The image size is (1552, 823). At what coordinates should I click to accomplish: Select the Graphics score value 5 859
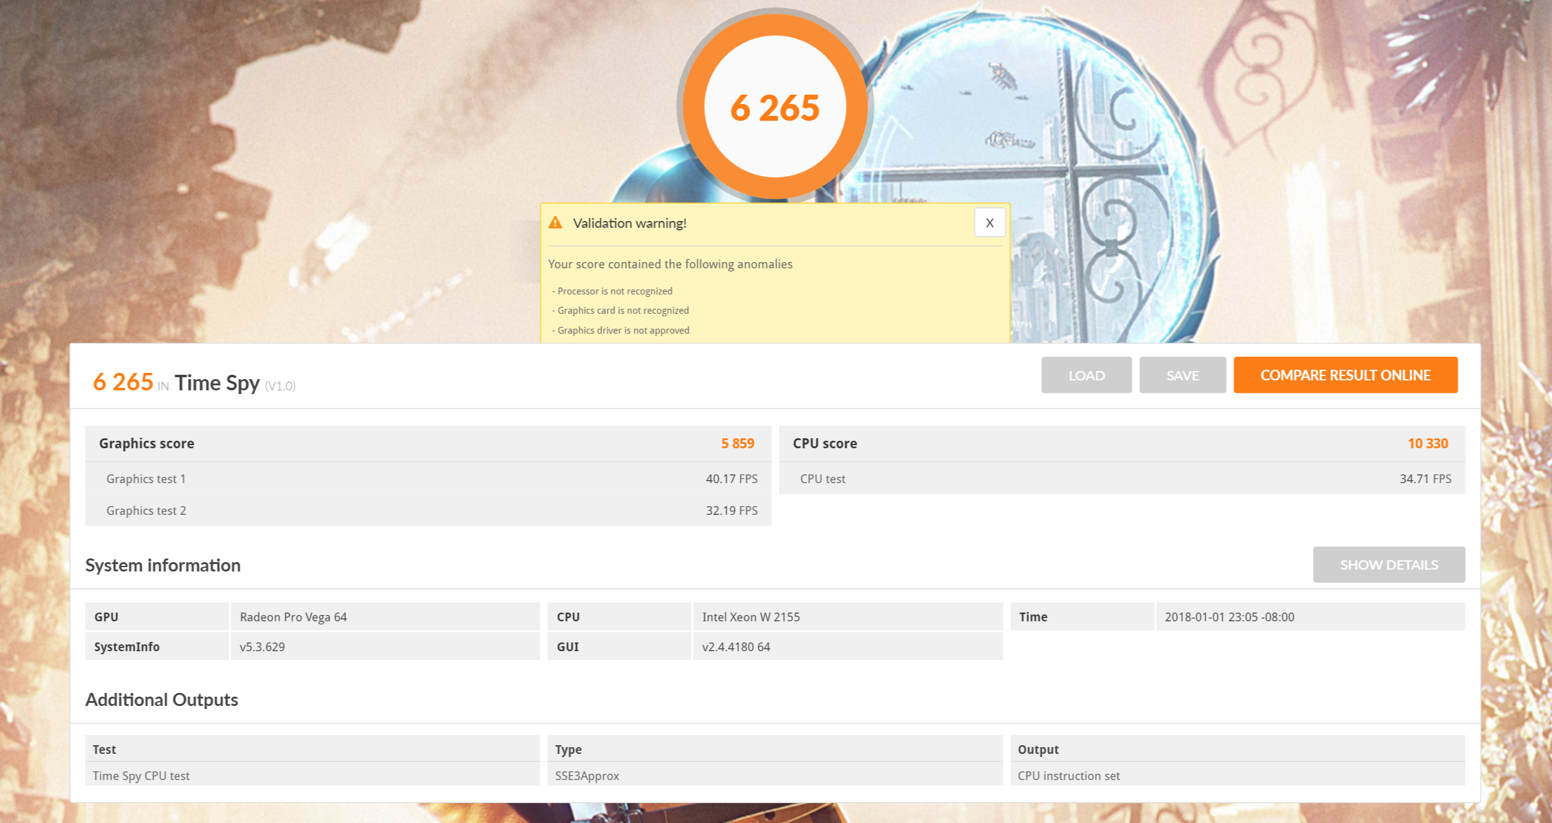[738, 443]
